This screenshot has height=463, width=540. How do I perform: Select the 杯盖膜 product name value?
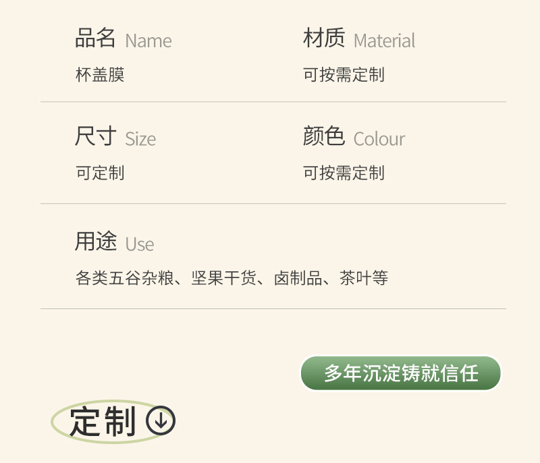(x=100, y=74)
